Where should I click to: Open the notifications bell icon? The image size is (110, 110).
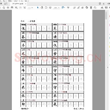click(104, 4)
